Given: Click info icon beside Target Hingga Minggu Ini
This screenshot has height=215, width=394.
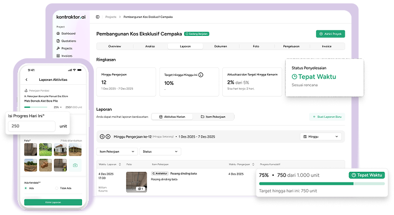Looking at the screenshot, I should tap(200, 75).
